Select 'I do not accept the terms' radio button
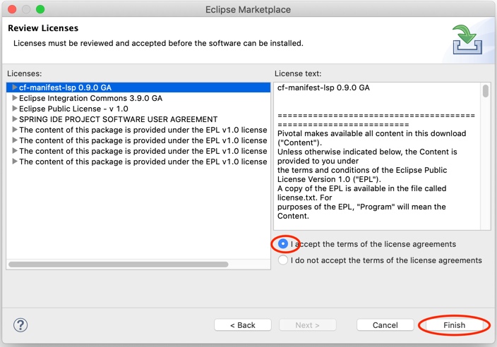Image resolution: width=497 pixels, height=347 pixels. [282, 260]
